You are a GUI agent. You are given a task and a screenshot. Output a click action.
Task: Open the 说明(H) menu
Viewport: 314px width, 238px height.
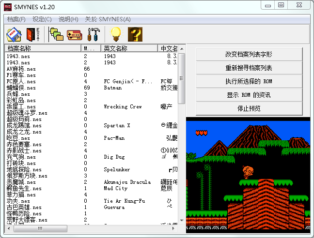coord(68,19)
